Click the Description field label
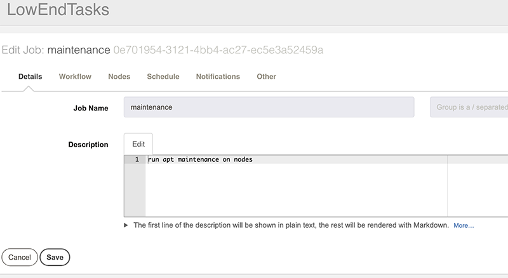The height and width of the screenshot is (278, 508). coord(88,145)
